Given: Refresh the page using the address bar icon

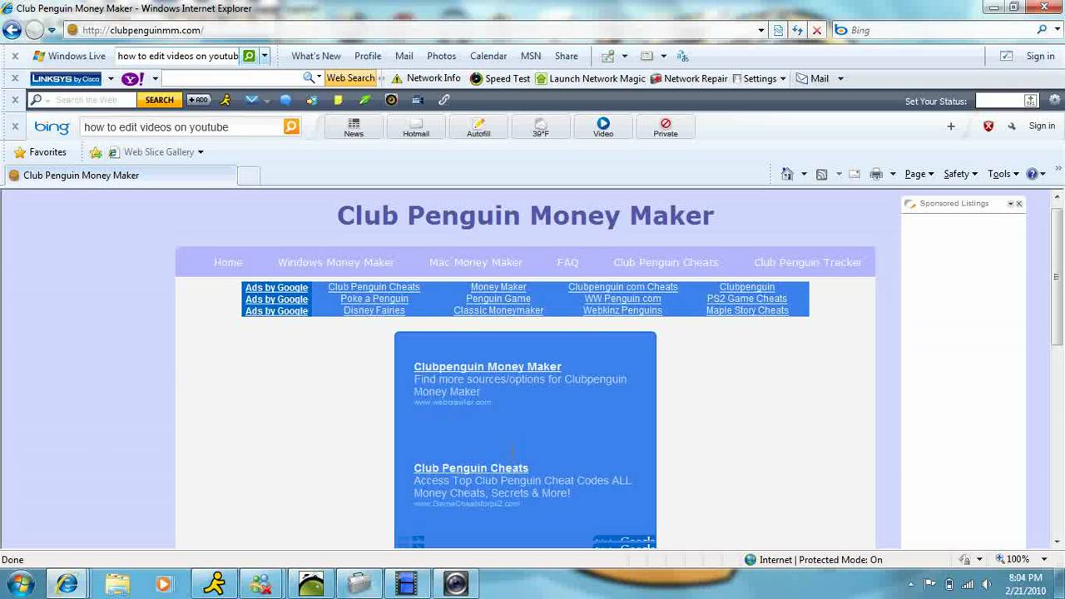Looking at the screenshot, I should coord(798,30).
